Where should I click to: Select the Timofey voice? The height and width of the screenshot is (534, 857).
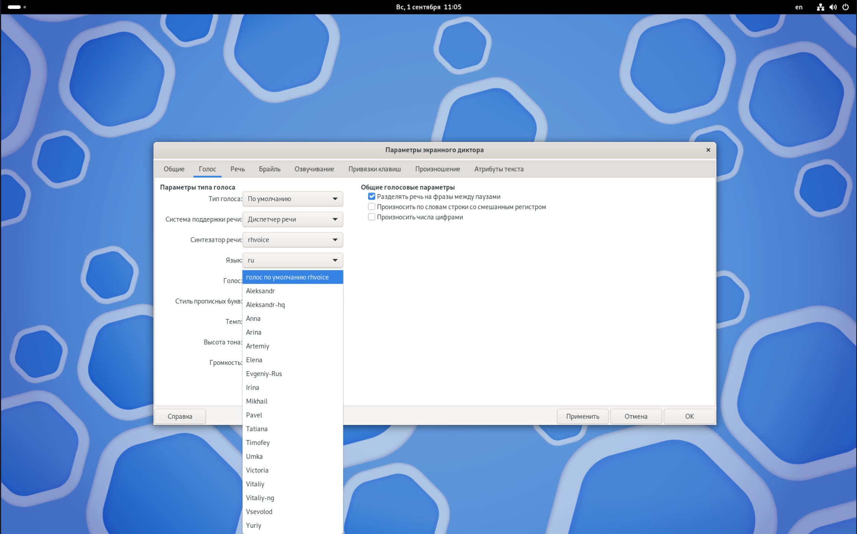[x=292, y=442]
